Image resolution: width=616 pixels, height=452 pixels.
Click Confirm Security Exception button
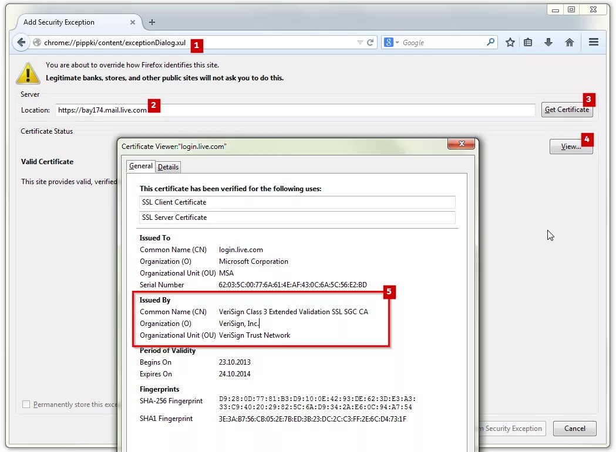click(511, 429)
